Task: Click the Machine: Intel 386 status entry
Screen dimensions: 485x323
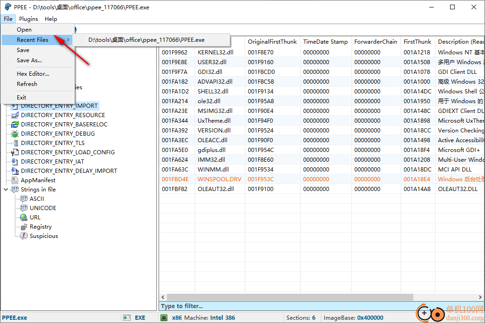Action: (x=209, y=318)
